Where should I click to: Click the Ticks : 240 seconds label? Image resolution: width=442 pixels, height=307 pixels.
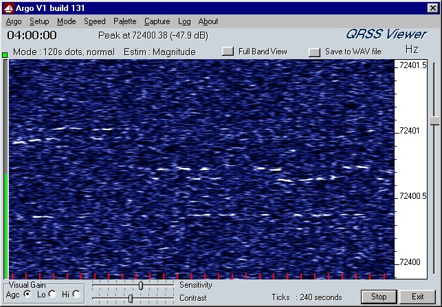(x=307, y=297)
